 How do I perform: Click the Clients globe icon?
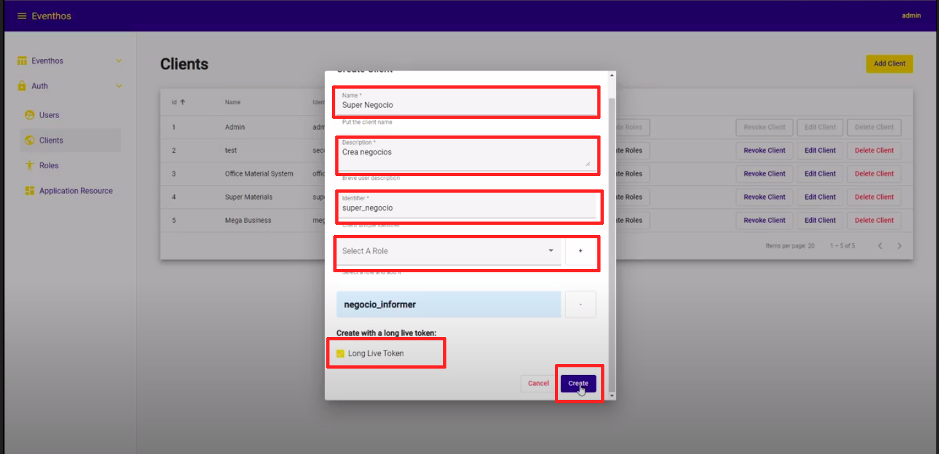pos(30,140)
